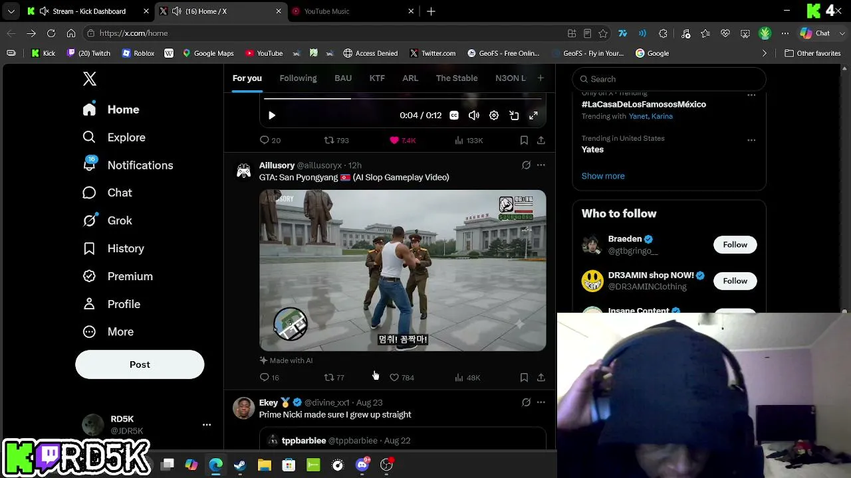Repost the post with 793 reposts
The image size is (851, 478).
[336, 140]
